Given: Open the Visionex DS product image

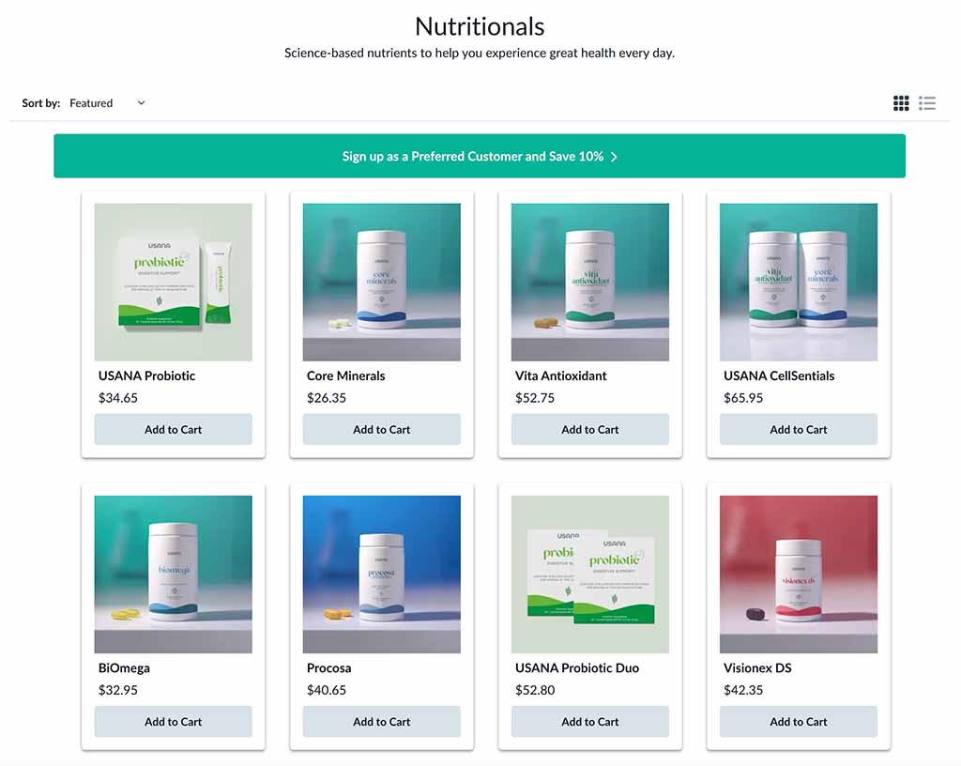Looking at the screenshot, I should point(798,574).
